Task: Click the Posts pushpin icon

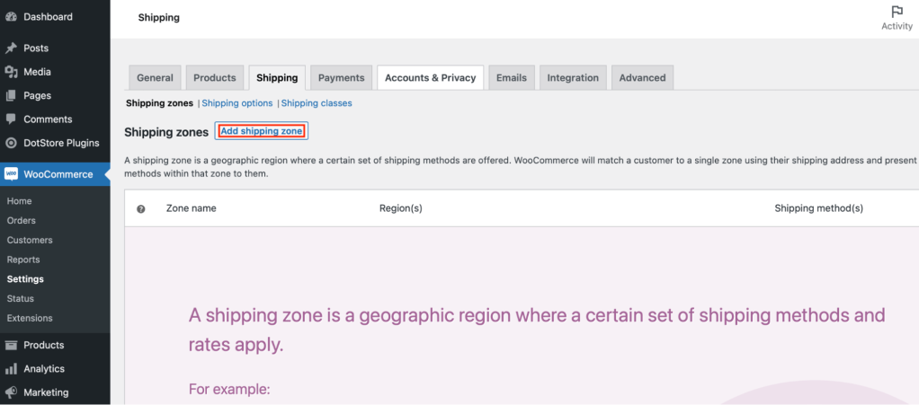Action: coord(11,48)
